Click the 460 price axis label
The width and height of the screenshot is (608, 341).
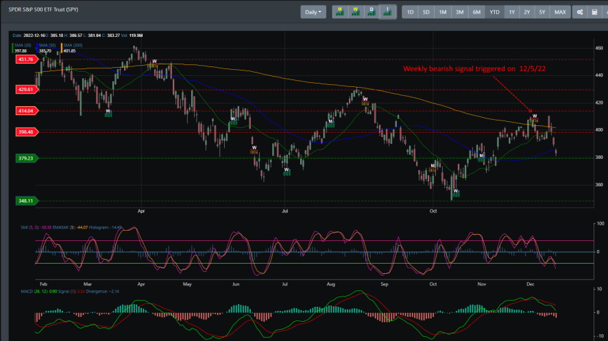click(x=599, y=48)
